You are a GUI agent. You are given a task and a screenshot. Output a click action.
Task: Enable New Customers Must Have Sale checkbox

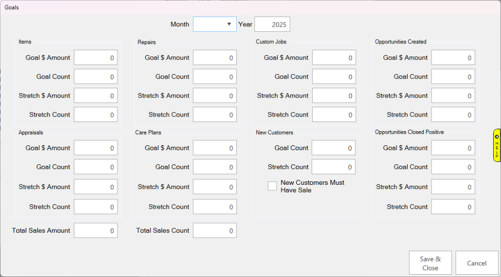coord(273,186)
